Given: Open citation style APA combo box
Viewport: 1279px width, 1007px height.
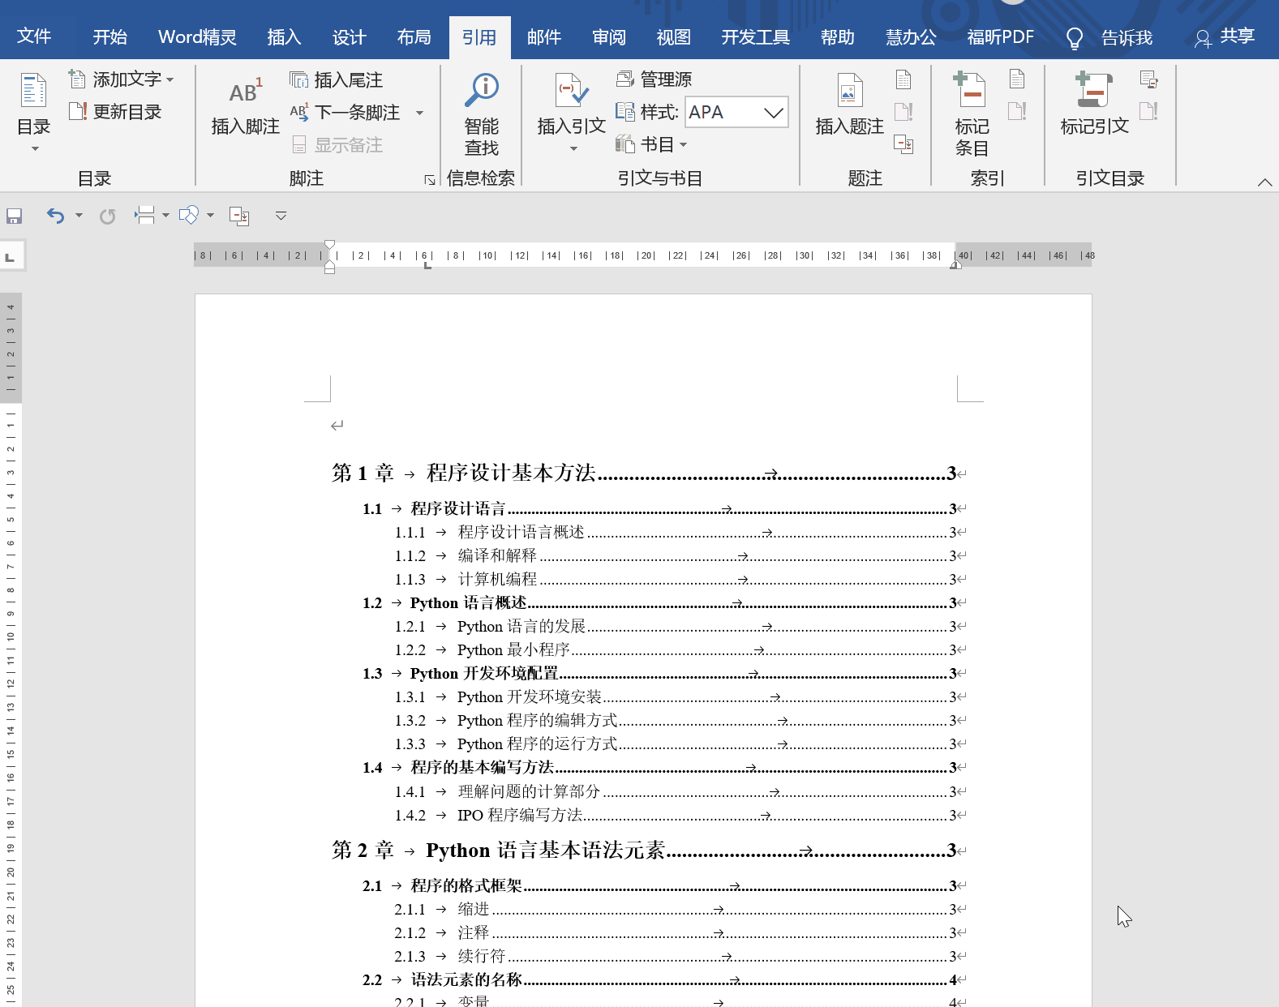Looking at the screenshot, I should pyautogui.click(x=736, y=112).
